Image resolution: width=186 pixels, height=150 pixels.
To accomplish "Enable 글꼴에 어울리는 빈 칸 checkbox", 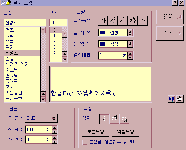I will point(85,143).
